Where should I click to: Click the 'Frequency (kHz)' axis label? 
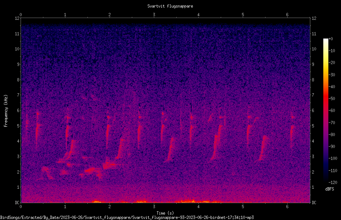point(6,111)
